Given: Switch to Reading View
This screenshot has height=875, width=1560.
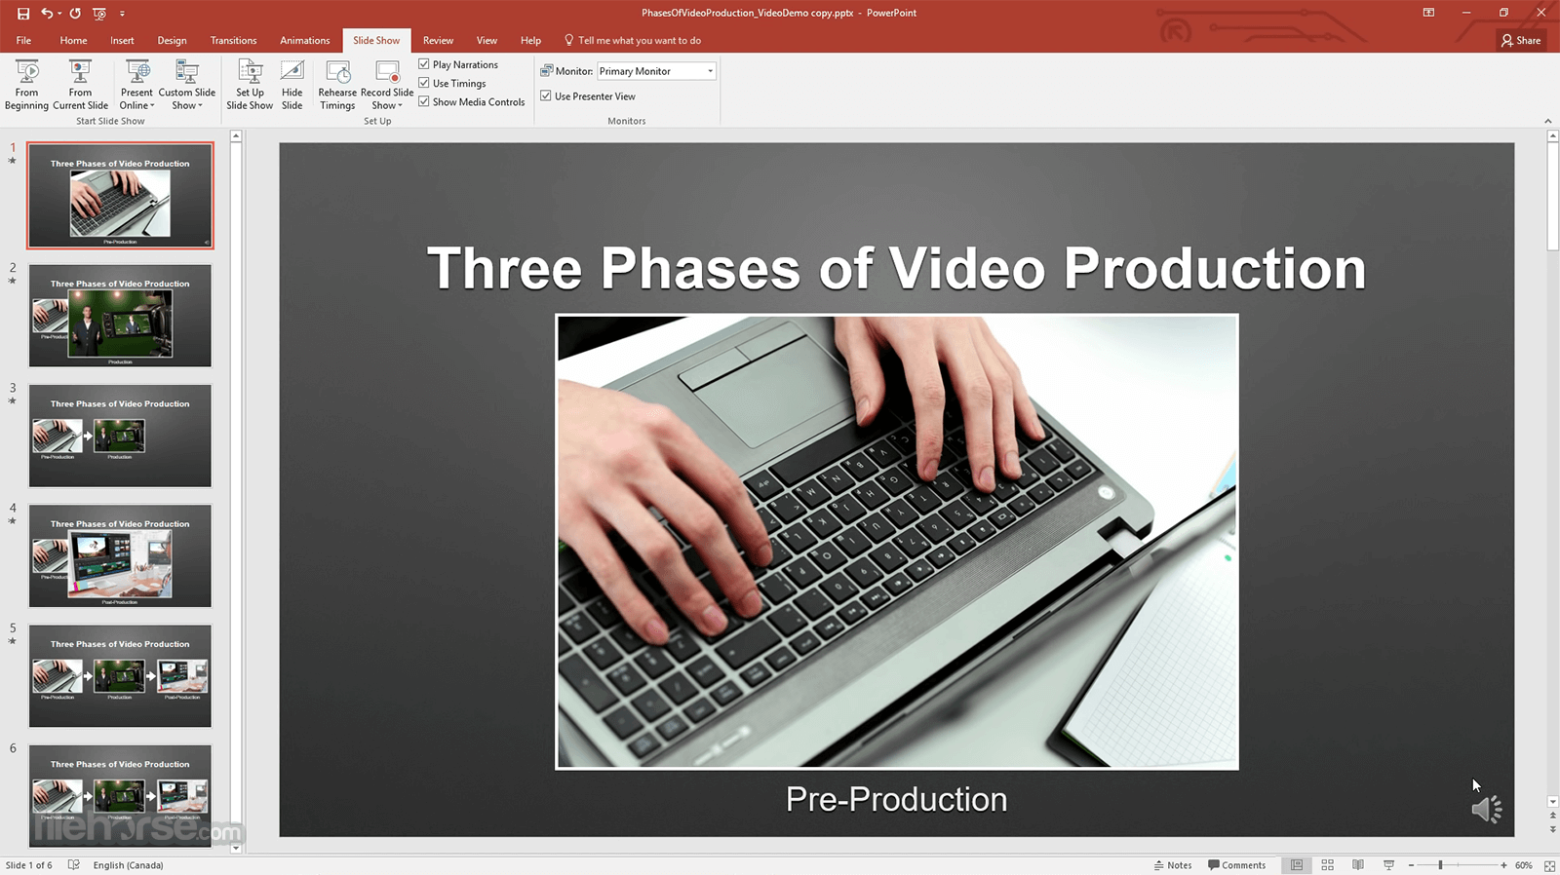Looking at the screenshot, I should click(1358, 865).
